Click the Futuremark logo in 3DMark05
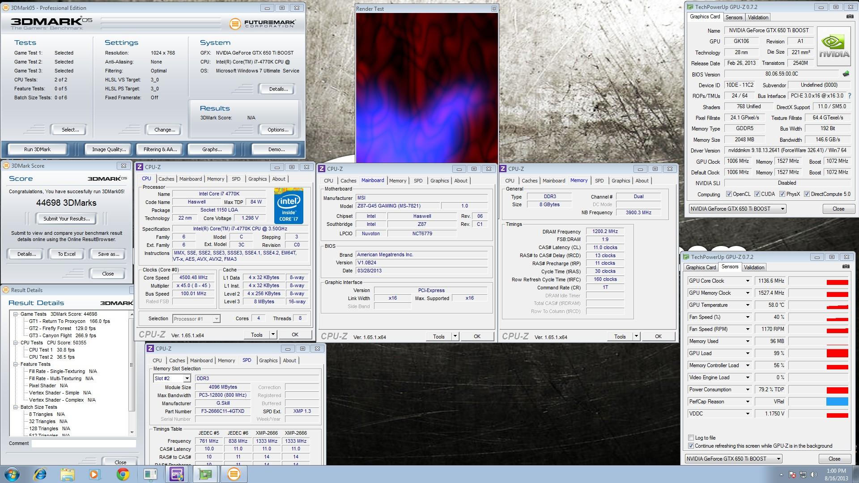 pyautogui.click(x=262, y=24)
